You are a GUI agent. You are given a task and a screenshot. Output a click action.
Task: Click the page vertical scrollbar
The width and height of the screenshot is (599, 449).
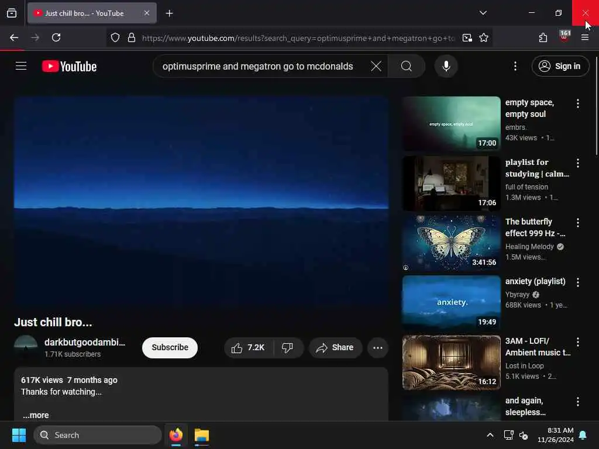[596, 106]
